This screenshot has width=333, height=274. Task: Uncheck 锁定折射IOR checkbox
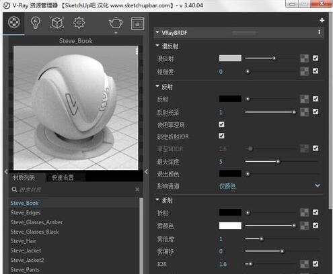click(x=221, y=136)
